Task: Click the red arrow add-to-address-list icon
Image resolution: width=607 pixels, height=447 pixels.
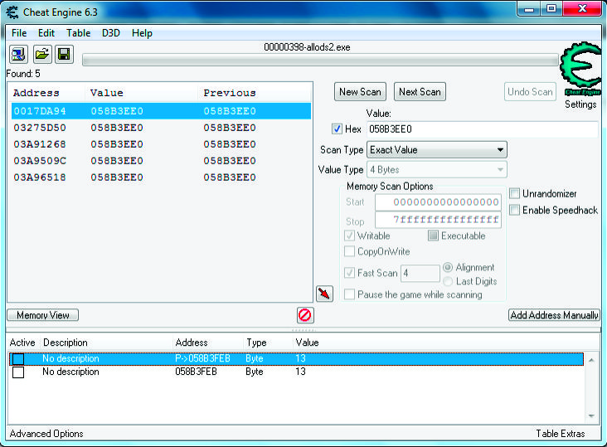Action: (x=324, y=294)
